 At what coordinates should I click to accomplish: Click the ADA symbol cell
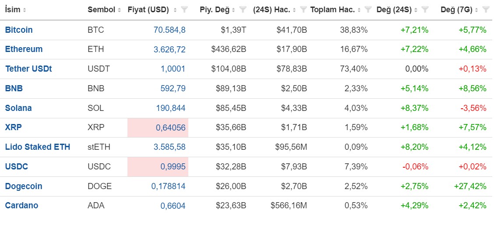pos(96,206)
